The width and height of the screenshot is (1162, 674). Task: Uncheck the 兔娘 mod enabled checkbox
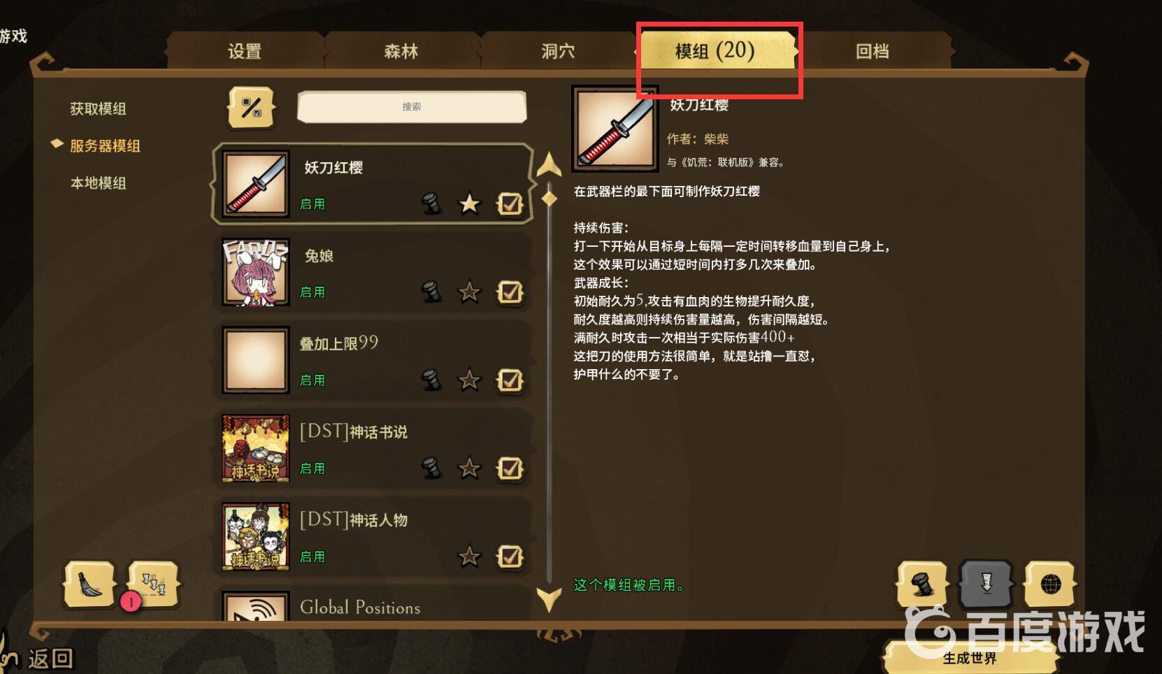pos(510,292)
